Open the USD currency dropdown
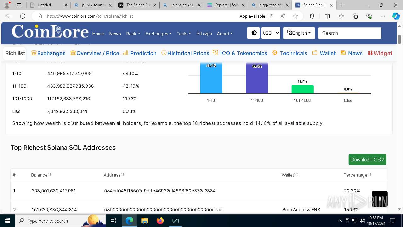The image size is (403, 227). [x=270, y=33]
